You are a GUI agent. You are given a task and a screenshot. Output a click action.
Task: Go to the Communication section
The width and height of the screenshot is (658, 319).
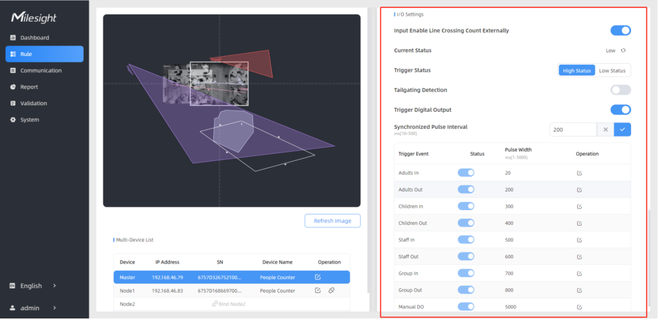coord(41,70)
